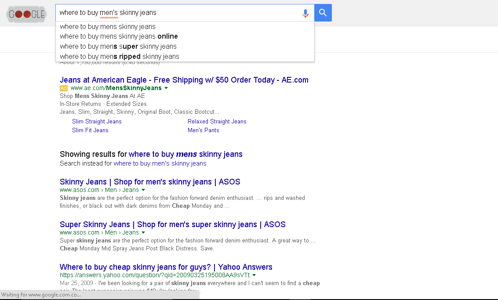498x300 pixels.
Task: Open the American Eagle ad headline link
Action: click(x=184, y=80)
